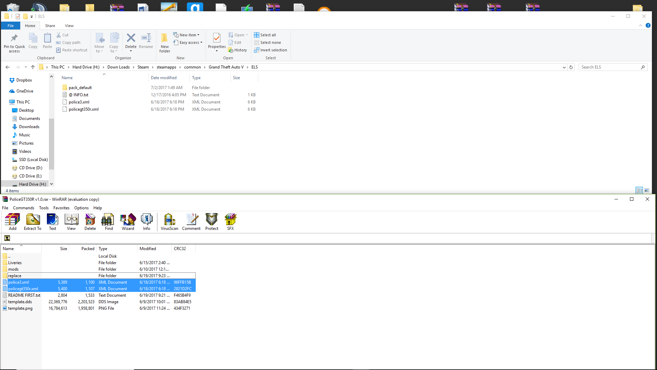Image resolution: width=657 pixels, height=370 pixels.
Task: Expand address bar history dropdown arrow
Action: (x=564, y=67)
